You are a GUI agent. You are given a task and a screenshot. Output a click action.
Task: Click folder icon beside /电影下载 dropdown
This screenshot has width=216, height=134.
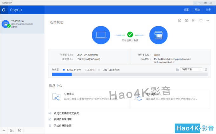[178, 70]
